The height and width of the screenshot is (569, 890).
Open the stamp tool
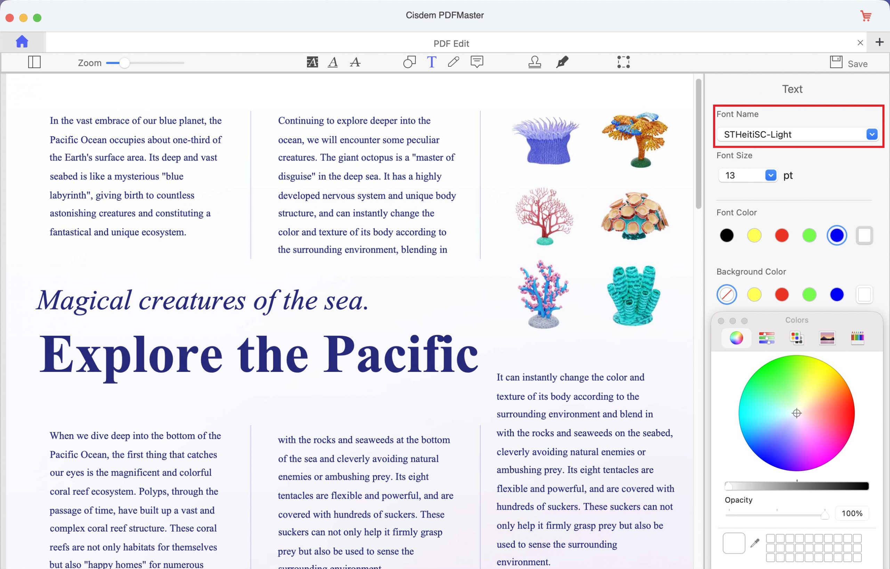(534, 62)
